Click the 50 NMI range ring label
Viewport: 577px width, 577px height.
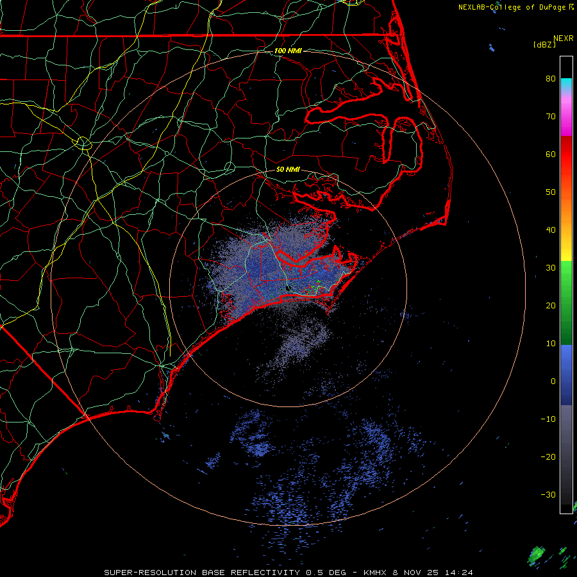[x=288, y=170]
